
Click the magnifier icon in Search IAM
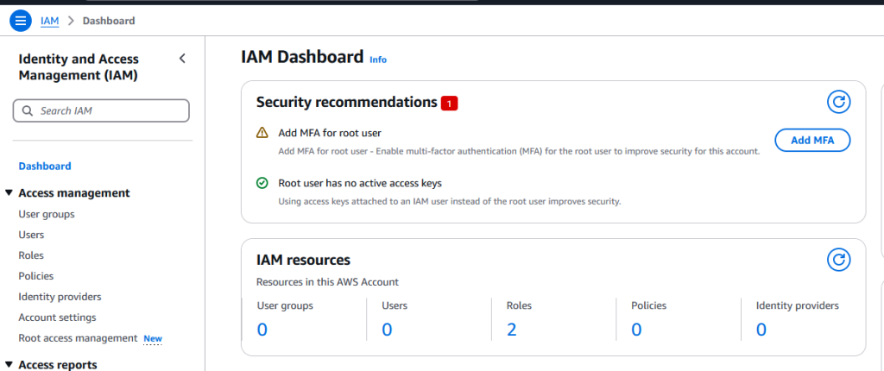pyautogui.click(x=27, y=111)
